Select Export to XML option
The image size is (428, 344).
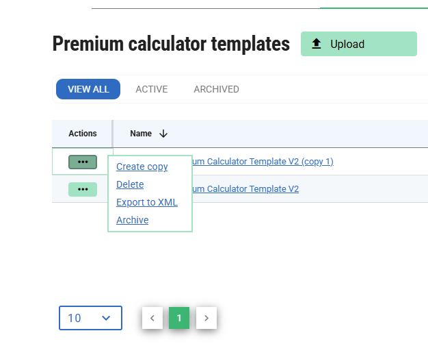point(147,202)
